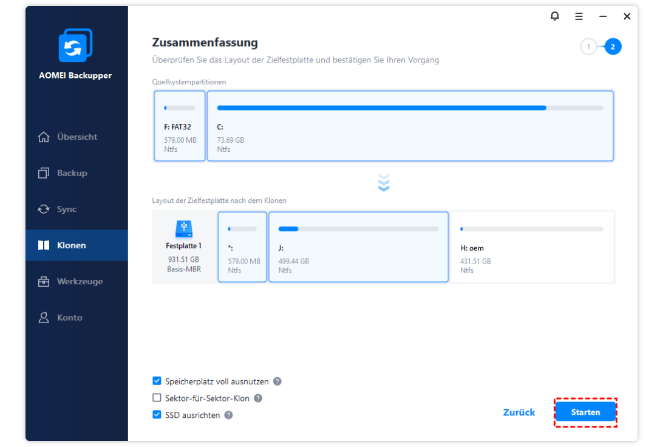Enable the Sektor-für-Sektor-Klon checkbox
This screenshot has width=663, height=447.
[157, 398]
